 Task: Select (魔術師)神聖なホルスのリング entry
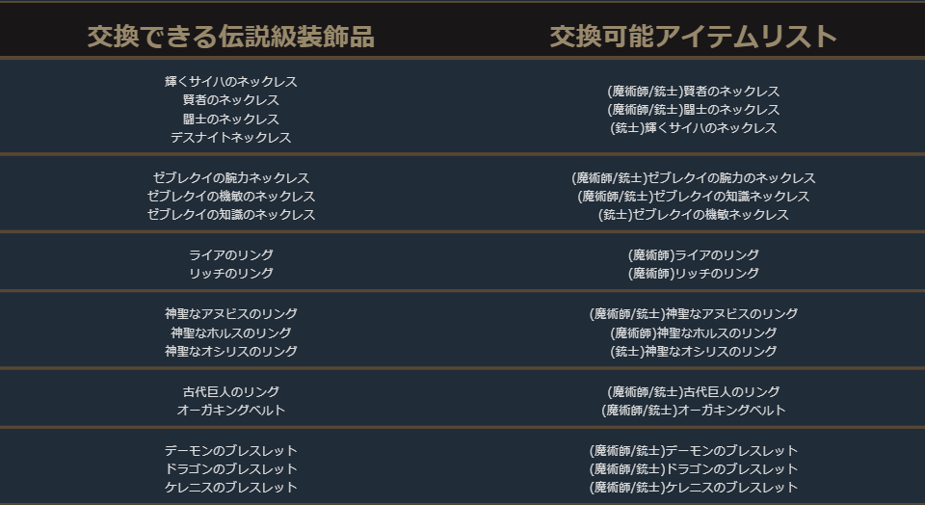[x=693, y=333]
